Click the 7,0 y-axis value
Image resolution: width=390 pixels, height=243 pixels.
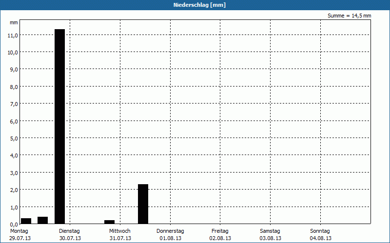pyautogui.click(x=14, y=104)
